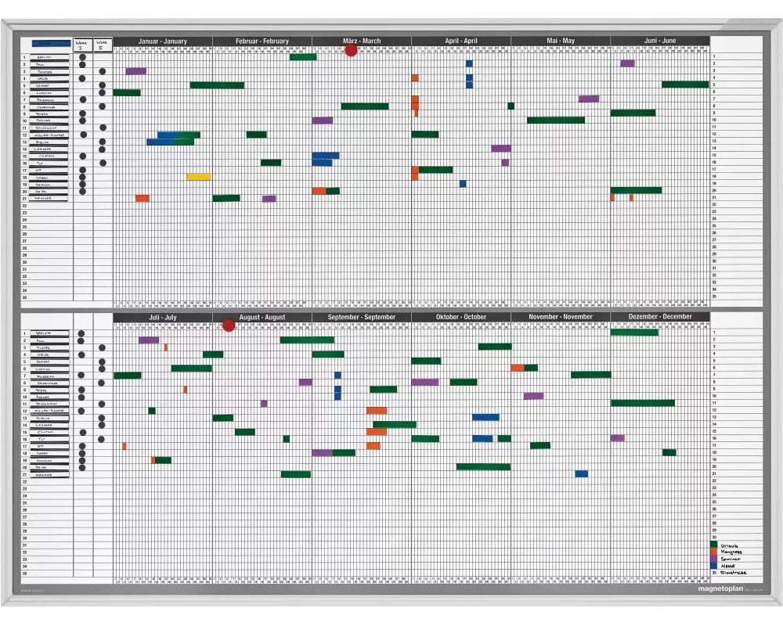Select the red round magnet in the August header
The width and height of the screenshot is (783, 626).
(x=229, y=325)
